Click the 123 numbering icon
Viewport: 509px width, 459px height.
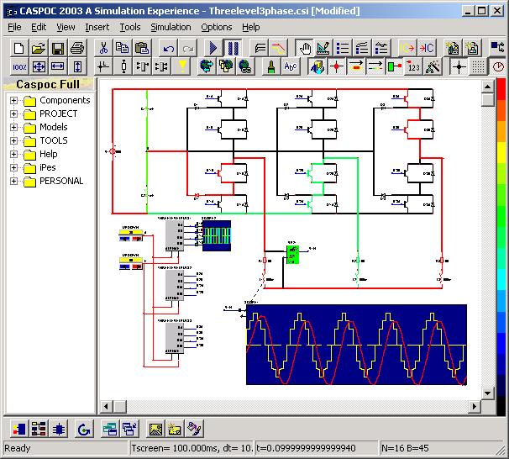[x=413, y=67]
